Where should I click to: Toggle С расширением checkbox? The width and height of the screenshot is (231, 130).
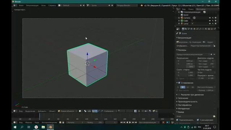(198, 120)
